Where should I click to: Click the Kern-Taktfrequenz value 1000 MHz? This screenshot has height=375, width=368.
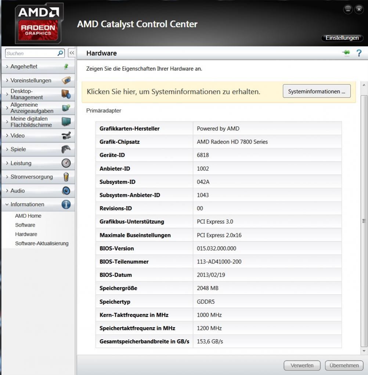pyautogui.click(x=209, y=315)
